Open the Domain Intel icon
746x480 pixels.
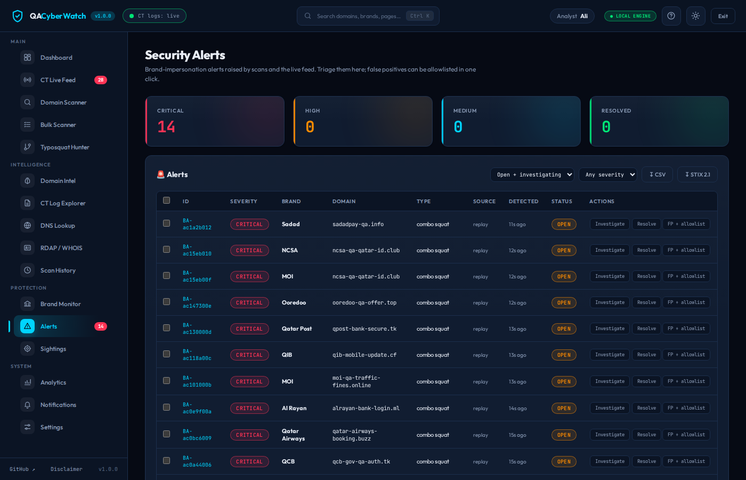[x=28, y=181]
